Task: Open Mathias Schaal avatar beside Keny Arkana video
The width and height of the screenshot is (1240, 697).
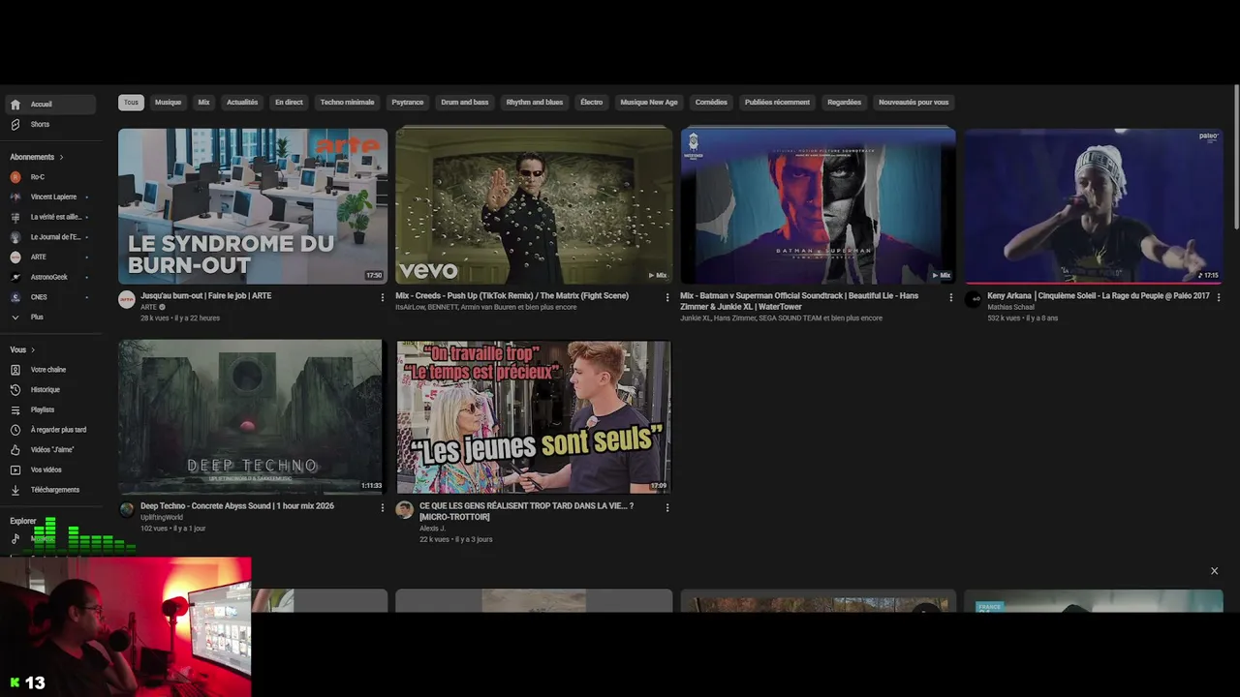Action: pyautogui.click(x=974, y=300)
